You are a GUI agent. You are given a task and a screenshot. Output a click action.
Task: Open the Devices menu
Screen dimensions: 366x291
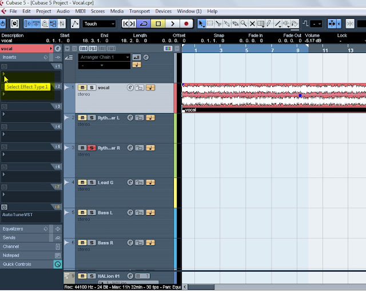[x=163, y=11]
